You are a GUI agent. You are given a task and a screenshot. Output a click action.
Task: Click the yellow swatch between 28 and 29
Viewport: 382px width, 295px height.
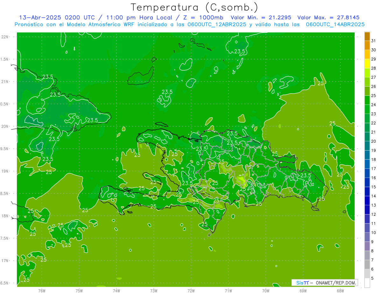point(367,64)
